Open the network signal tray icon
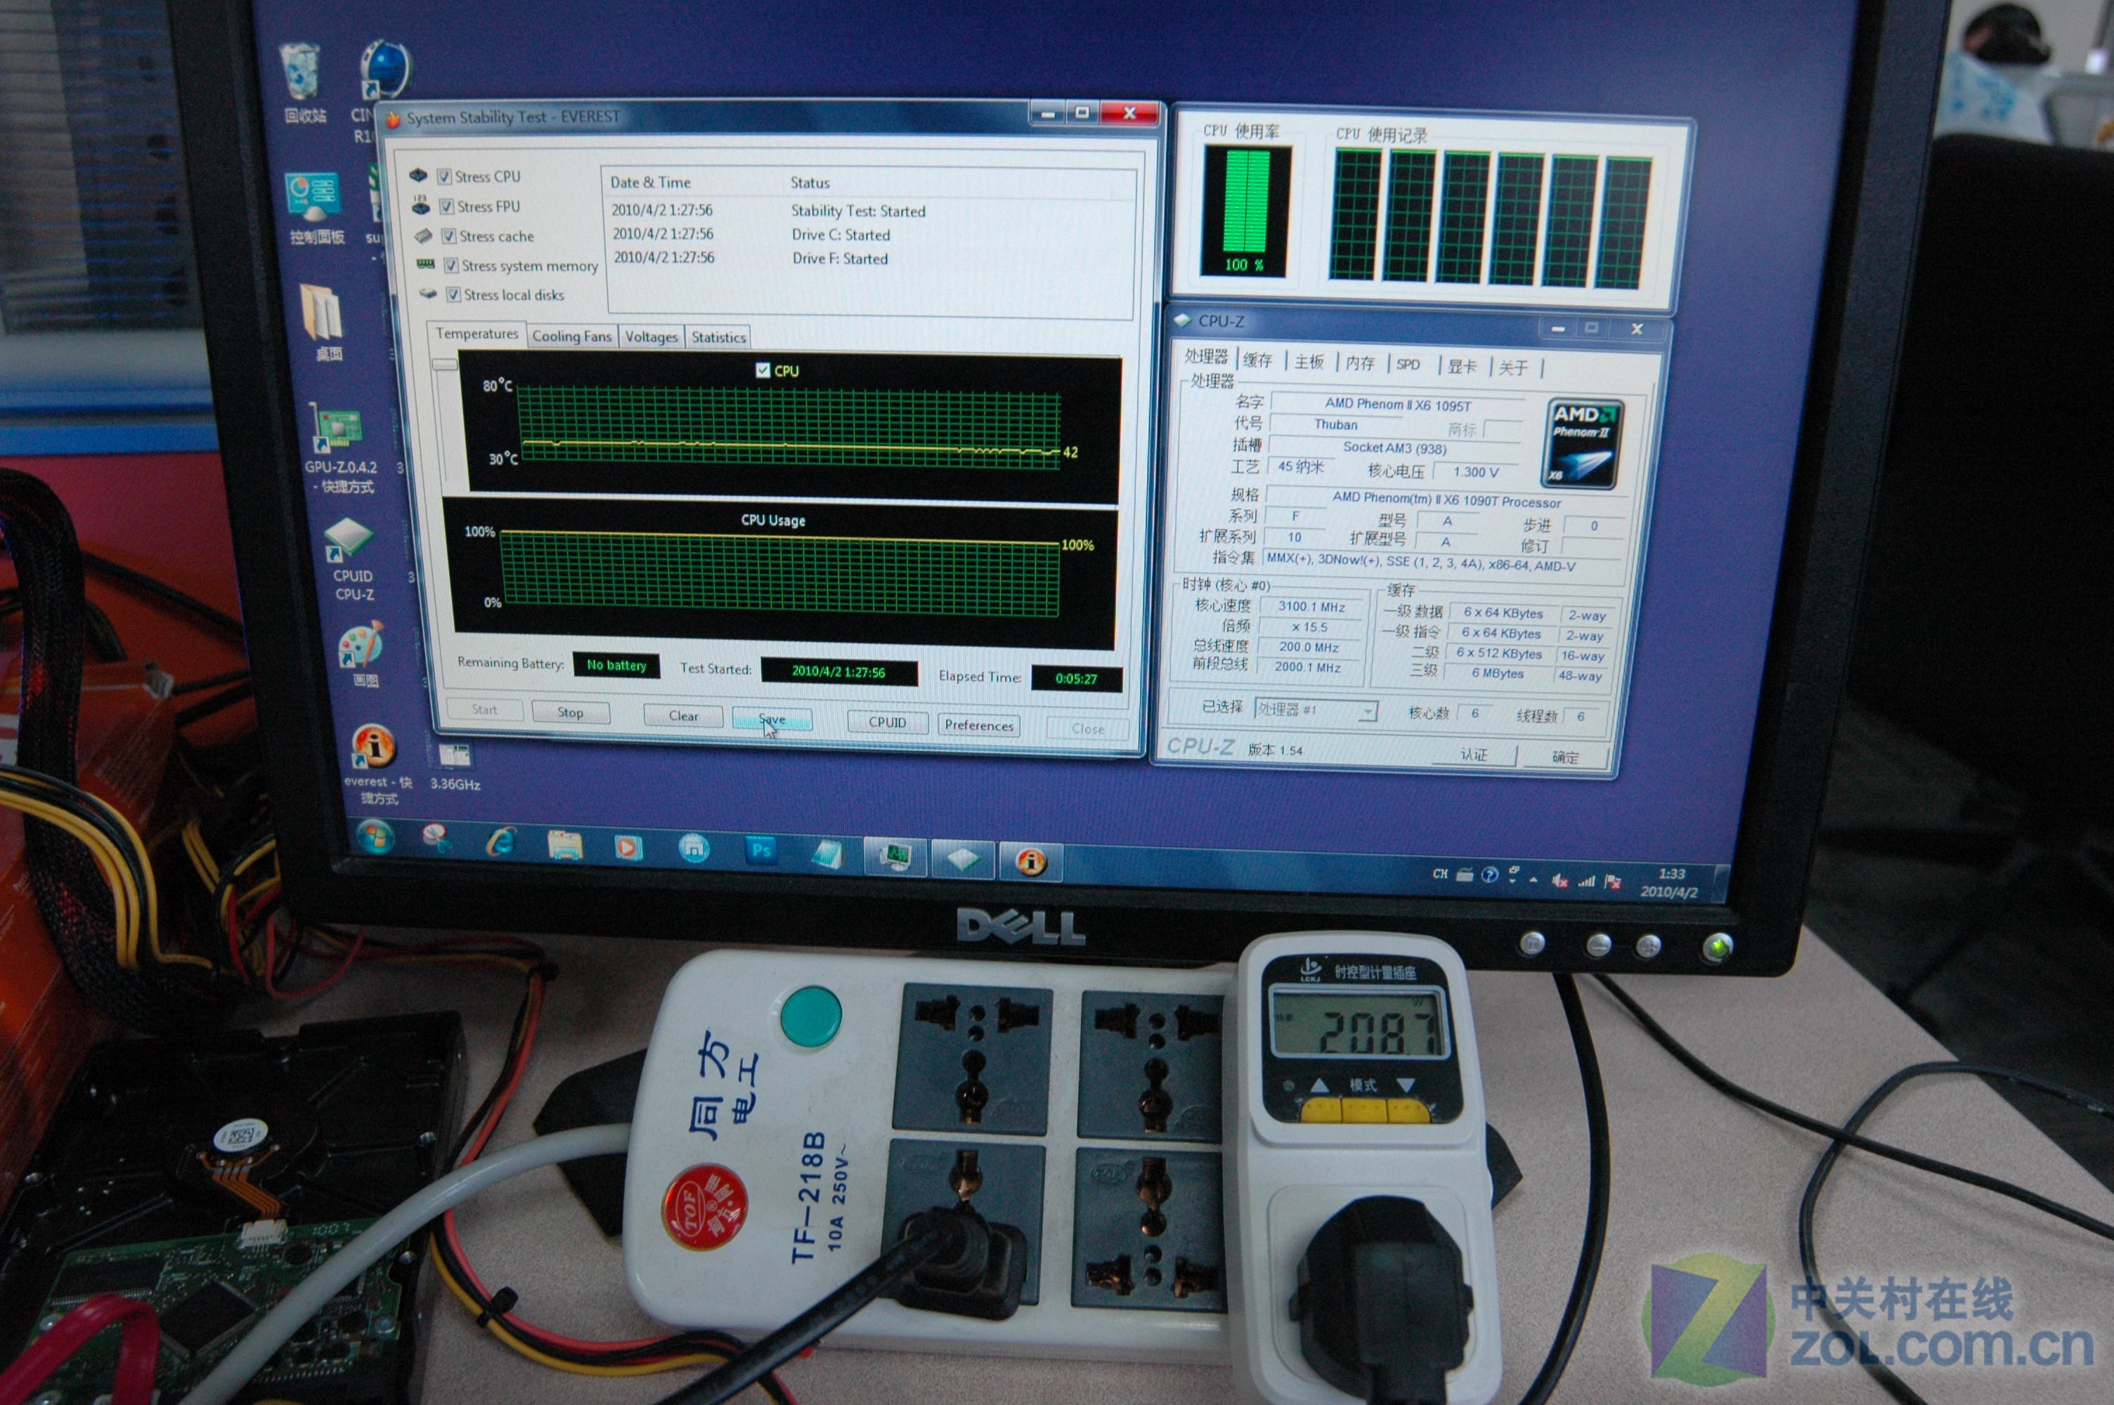Screen dimensions: 2114x1405 tap(1586, 881)
